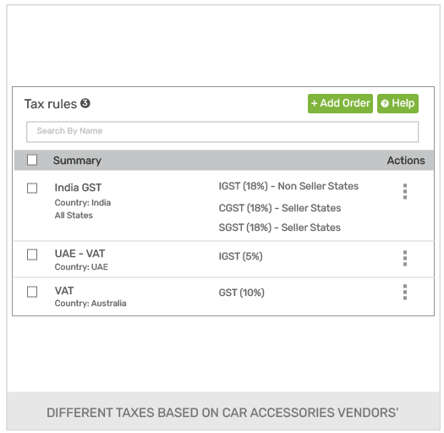Tick the select-all checkbox in header

pos(32,160)
